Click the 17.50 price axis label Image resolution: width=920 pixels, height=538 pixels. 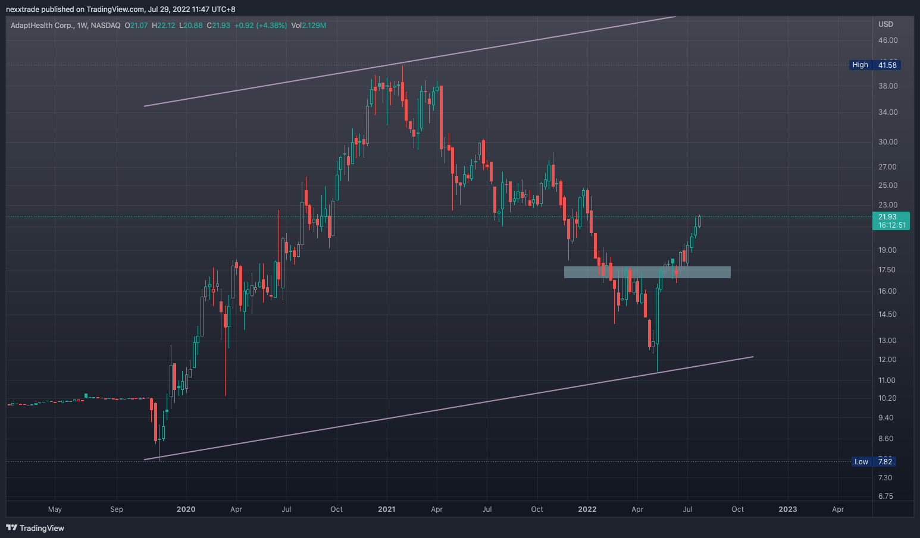(887, 270)
